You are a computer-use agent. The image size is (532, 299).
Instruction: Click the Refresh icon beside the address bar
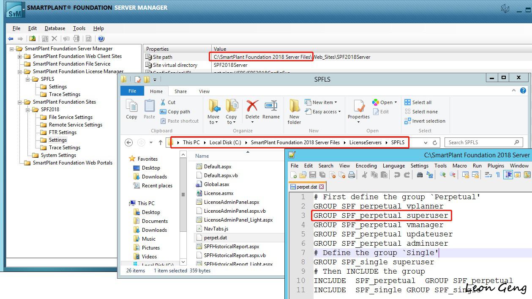pos(435,143)
